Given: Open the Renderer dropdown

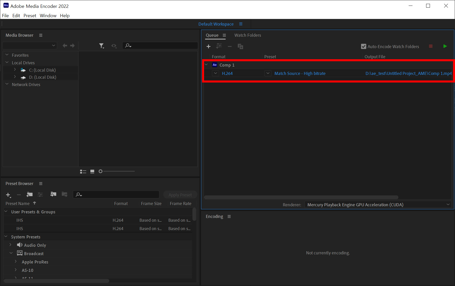Looking at the screenshot, I should coord(378,205).
